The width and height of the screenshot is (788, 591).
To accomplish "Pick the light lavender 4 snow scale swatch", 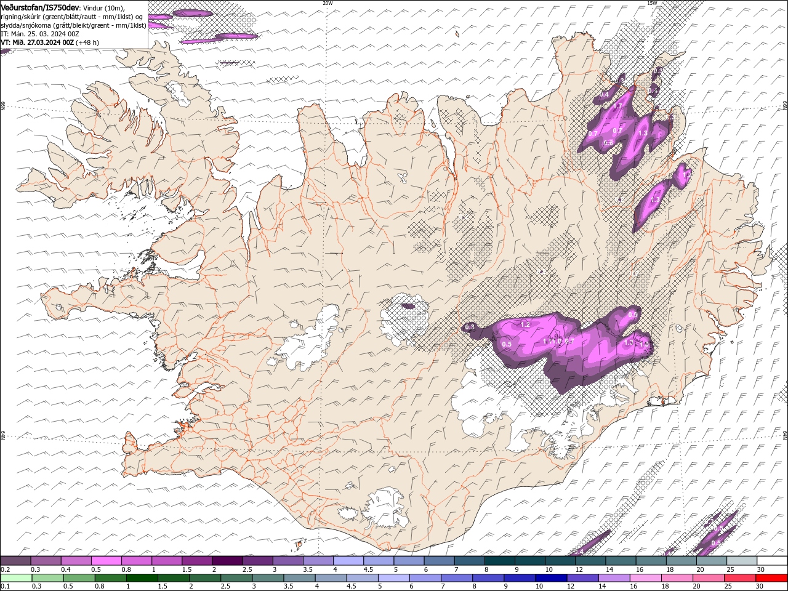I will click(348, 561).
